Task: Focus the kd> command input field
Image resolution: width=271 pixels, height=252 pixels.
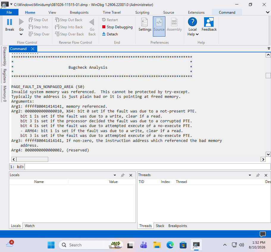Action: (148, 167)
